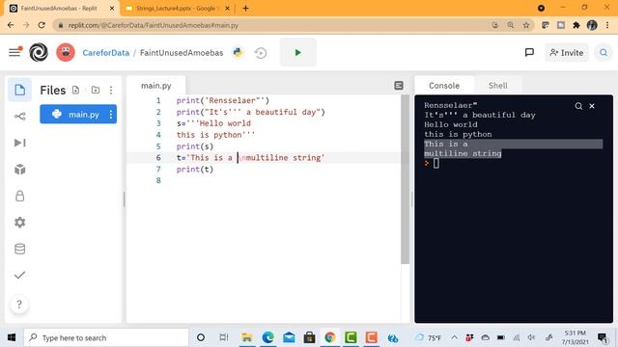This screenshot has height=347, width=618.
Task: Open the CareforData profile link
Action: (x=105, y=53)
